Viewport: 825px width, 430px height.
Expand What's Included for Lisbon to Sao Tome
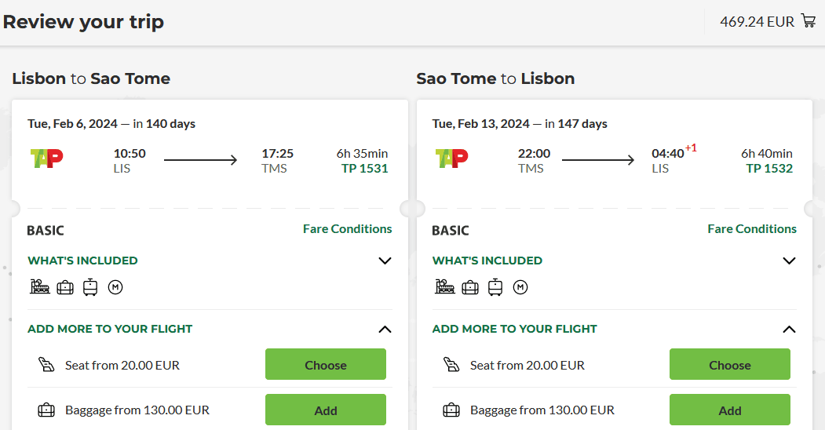pyautogui.click(x=385, y=261)
